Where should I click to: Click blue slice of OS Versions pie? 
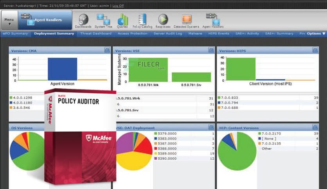[17, 150]
